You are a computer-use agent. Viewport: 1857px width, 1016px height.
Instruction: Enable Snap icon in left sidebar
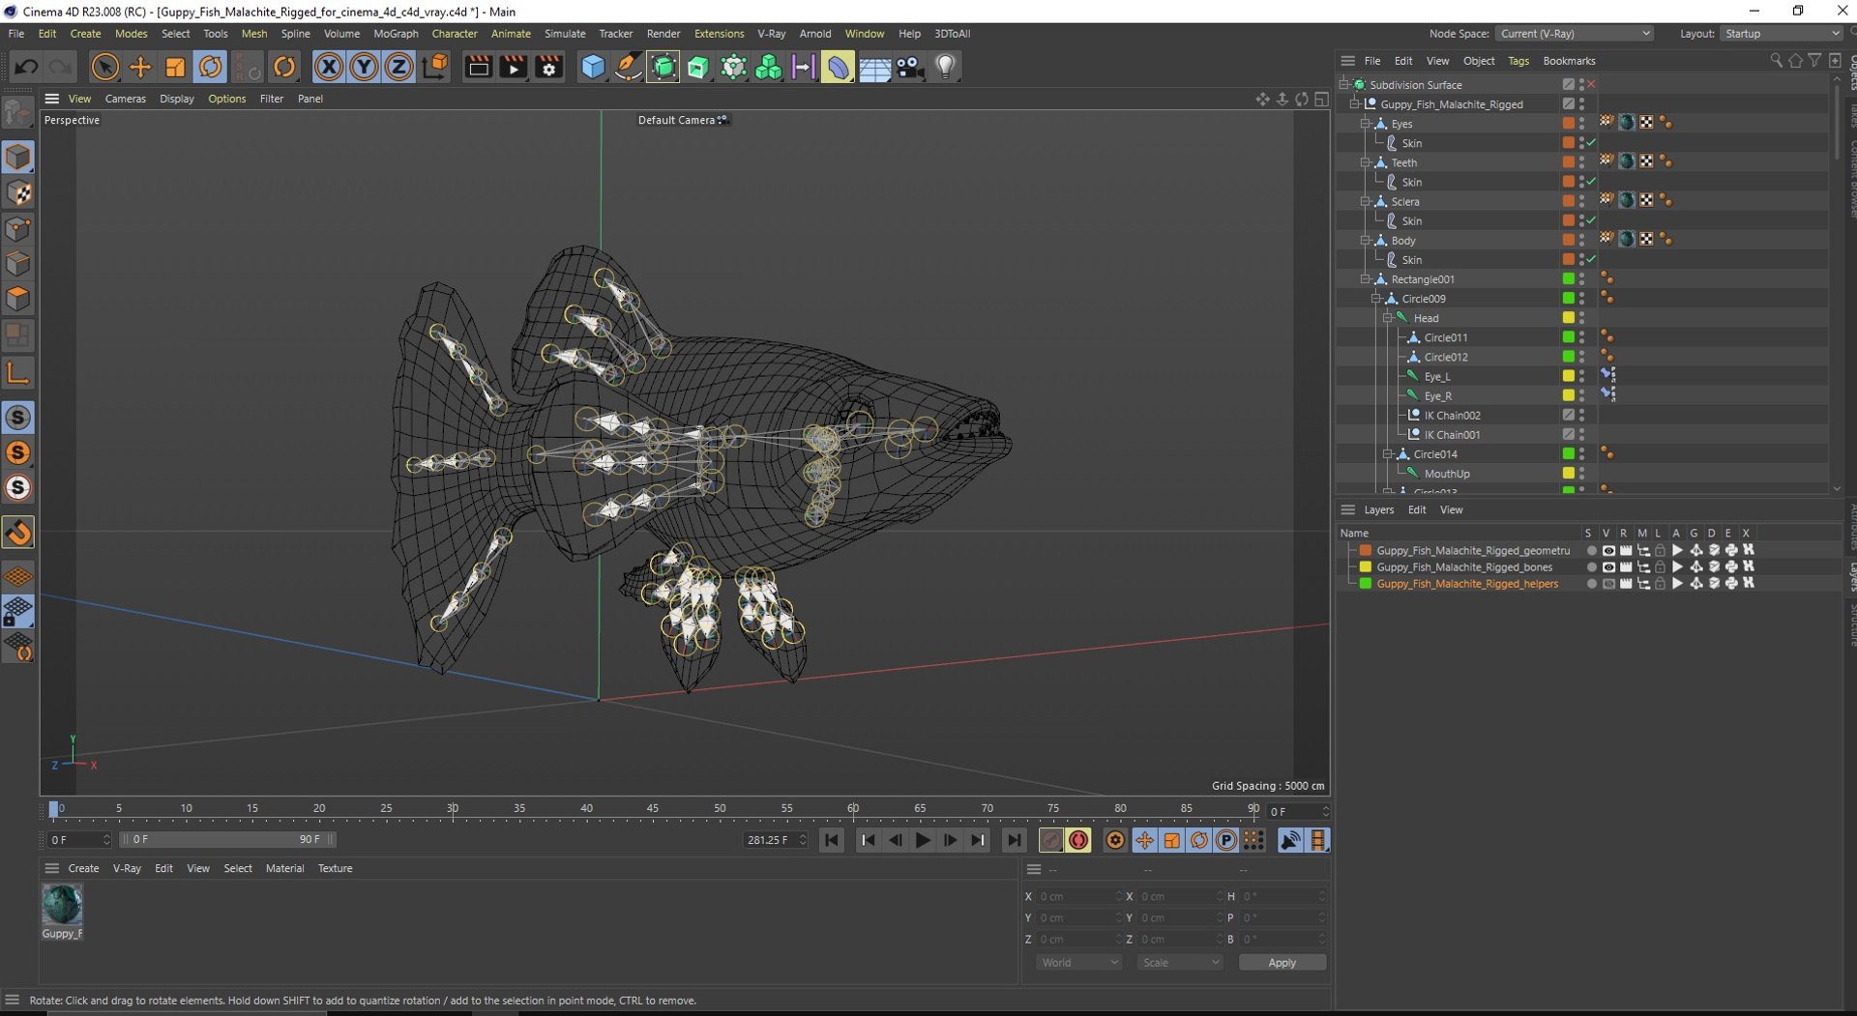coord(18,533)
